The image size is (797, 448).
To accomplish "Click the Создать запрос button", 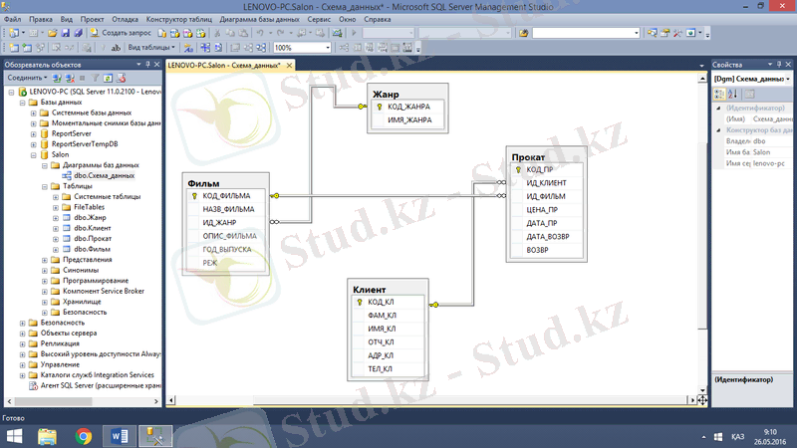I will pos(121,33).
